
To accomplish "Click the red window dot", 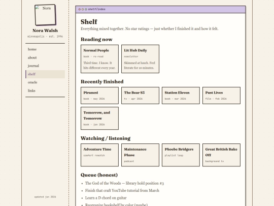I will [x=80, y=9].
